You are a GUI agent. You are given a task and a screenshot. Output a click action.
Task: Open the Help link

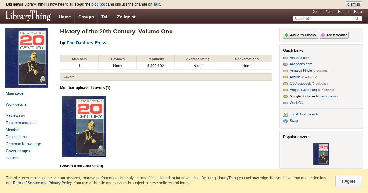[358, 12]
